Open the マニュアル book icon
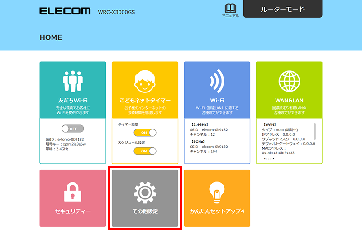 [x=230, y=10]
